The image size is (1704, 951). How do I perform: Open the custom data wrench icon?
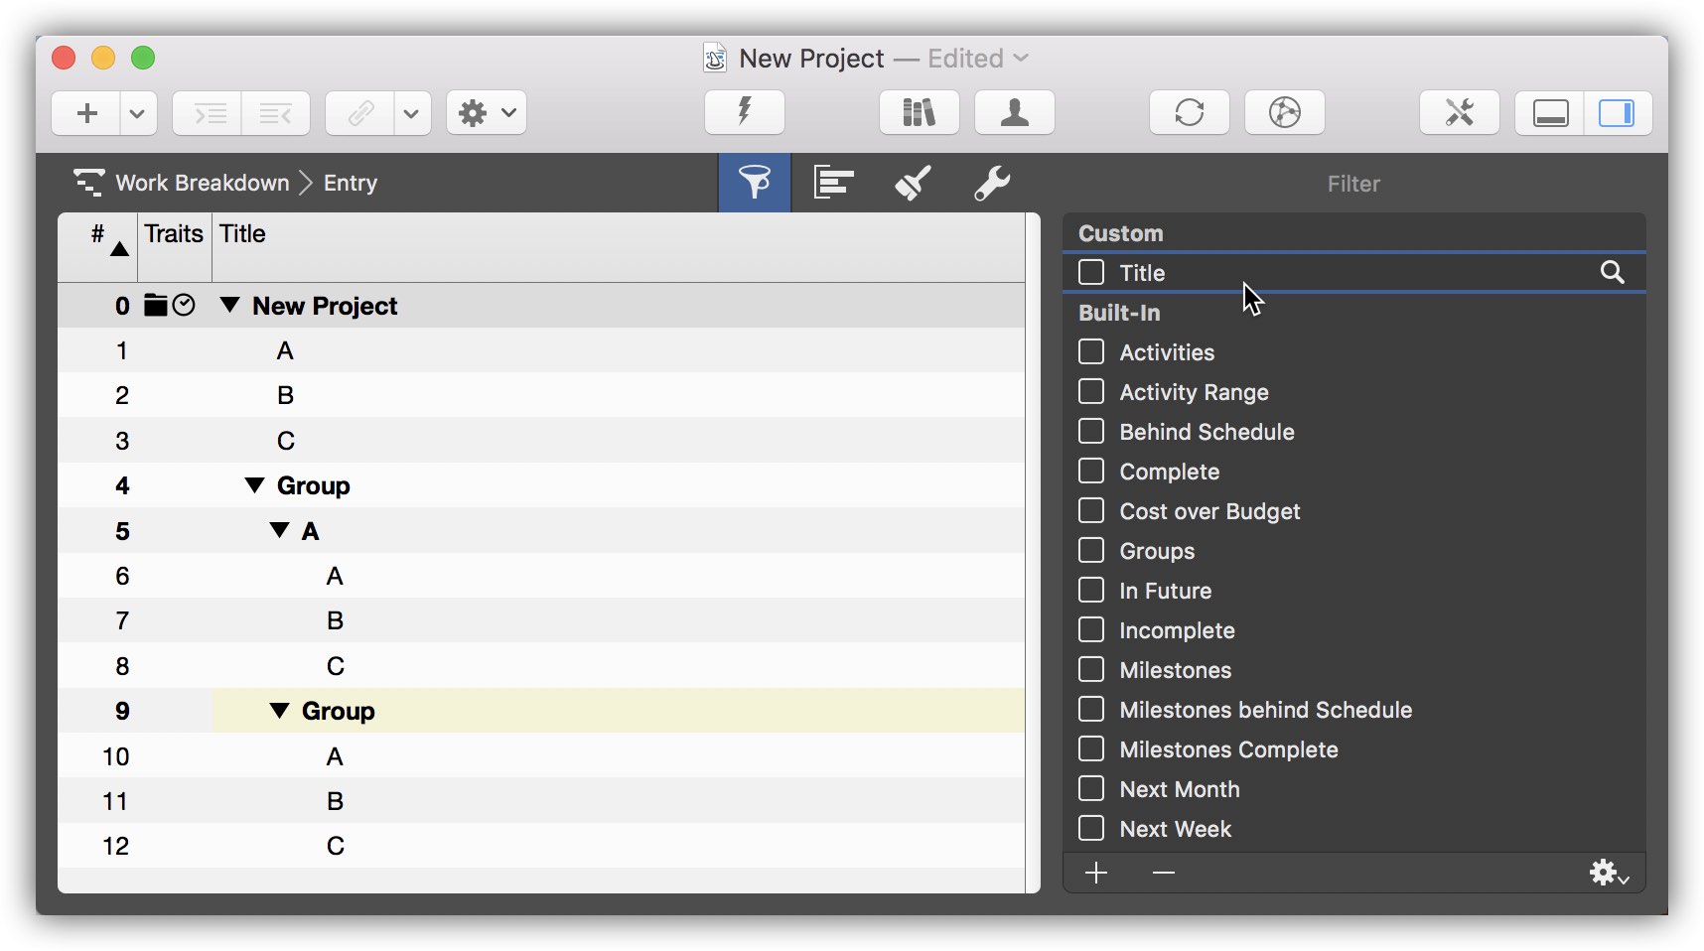click(992, 183)
